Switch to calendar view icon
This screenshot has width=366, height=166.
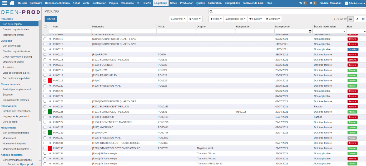(x=363, y=19)
